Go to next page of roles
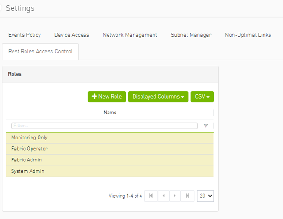283x219 pixels. 175,196
